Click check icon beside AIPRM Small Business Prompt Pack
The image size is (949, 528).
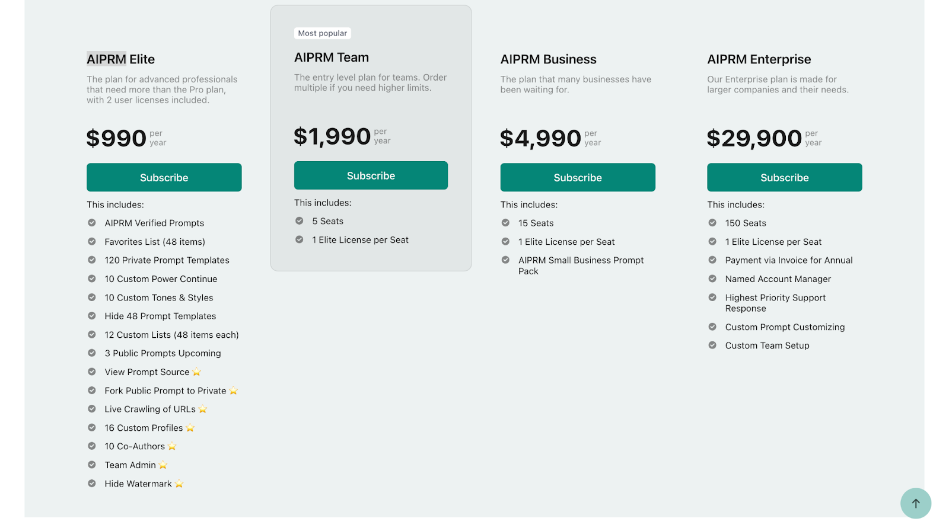(x=505, y=260)
